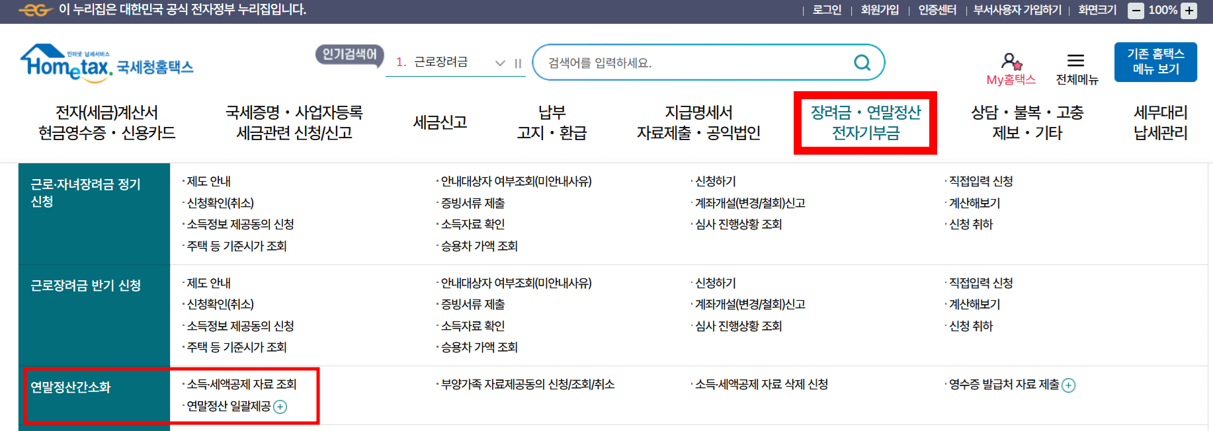
Task: Click 신청확인(취소) under 정기 신청
Action: pos(220,203)
